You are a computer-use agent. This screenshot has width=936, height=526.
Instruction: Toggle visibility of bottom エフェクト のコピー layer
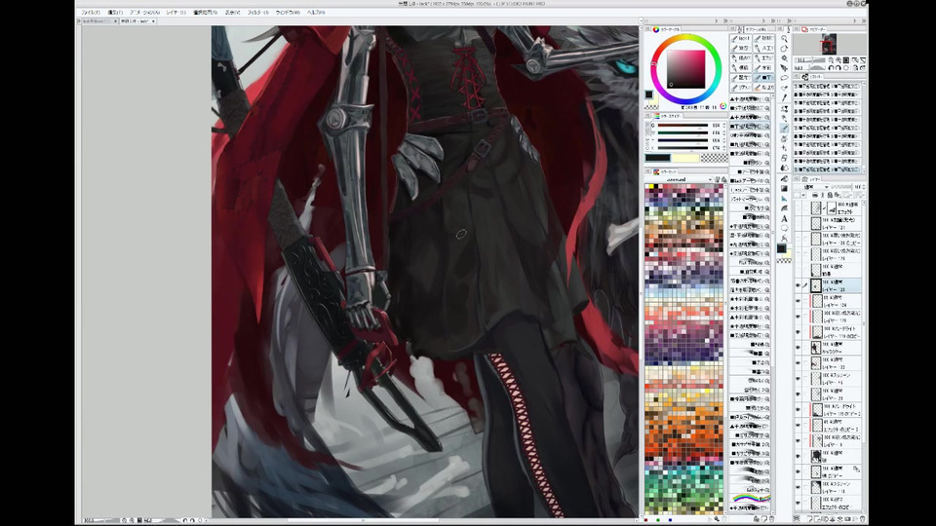pos(799,504)
